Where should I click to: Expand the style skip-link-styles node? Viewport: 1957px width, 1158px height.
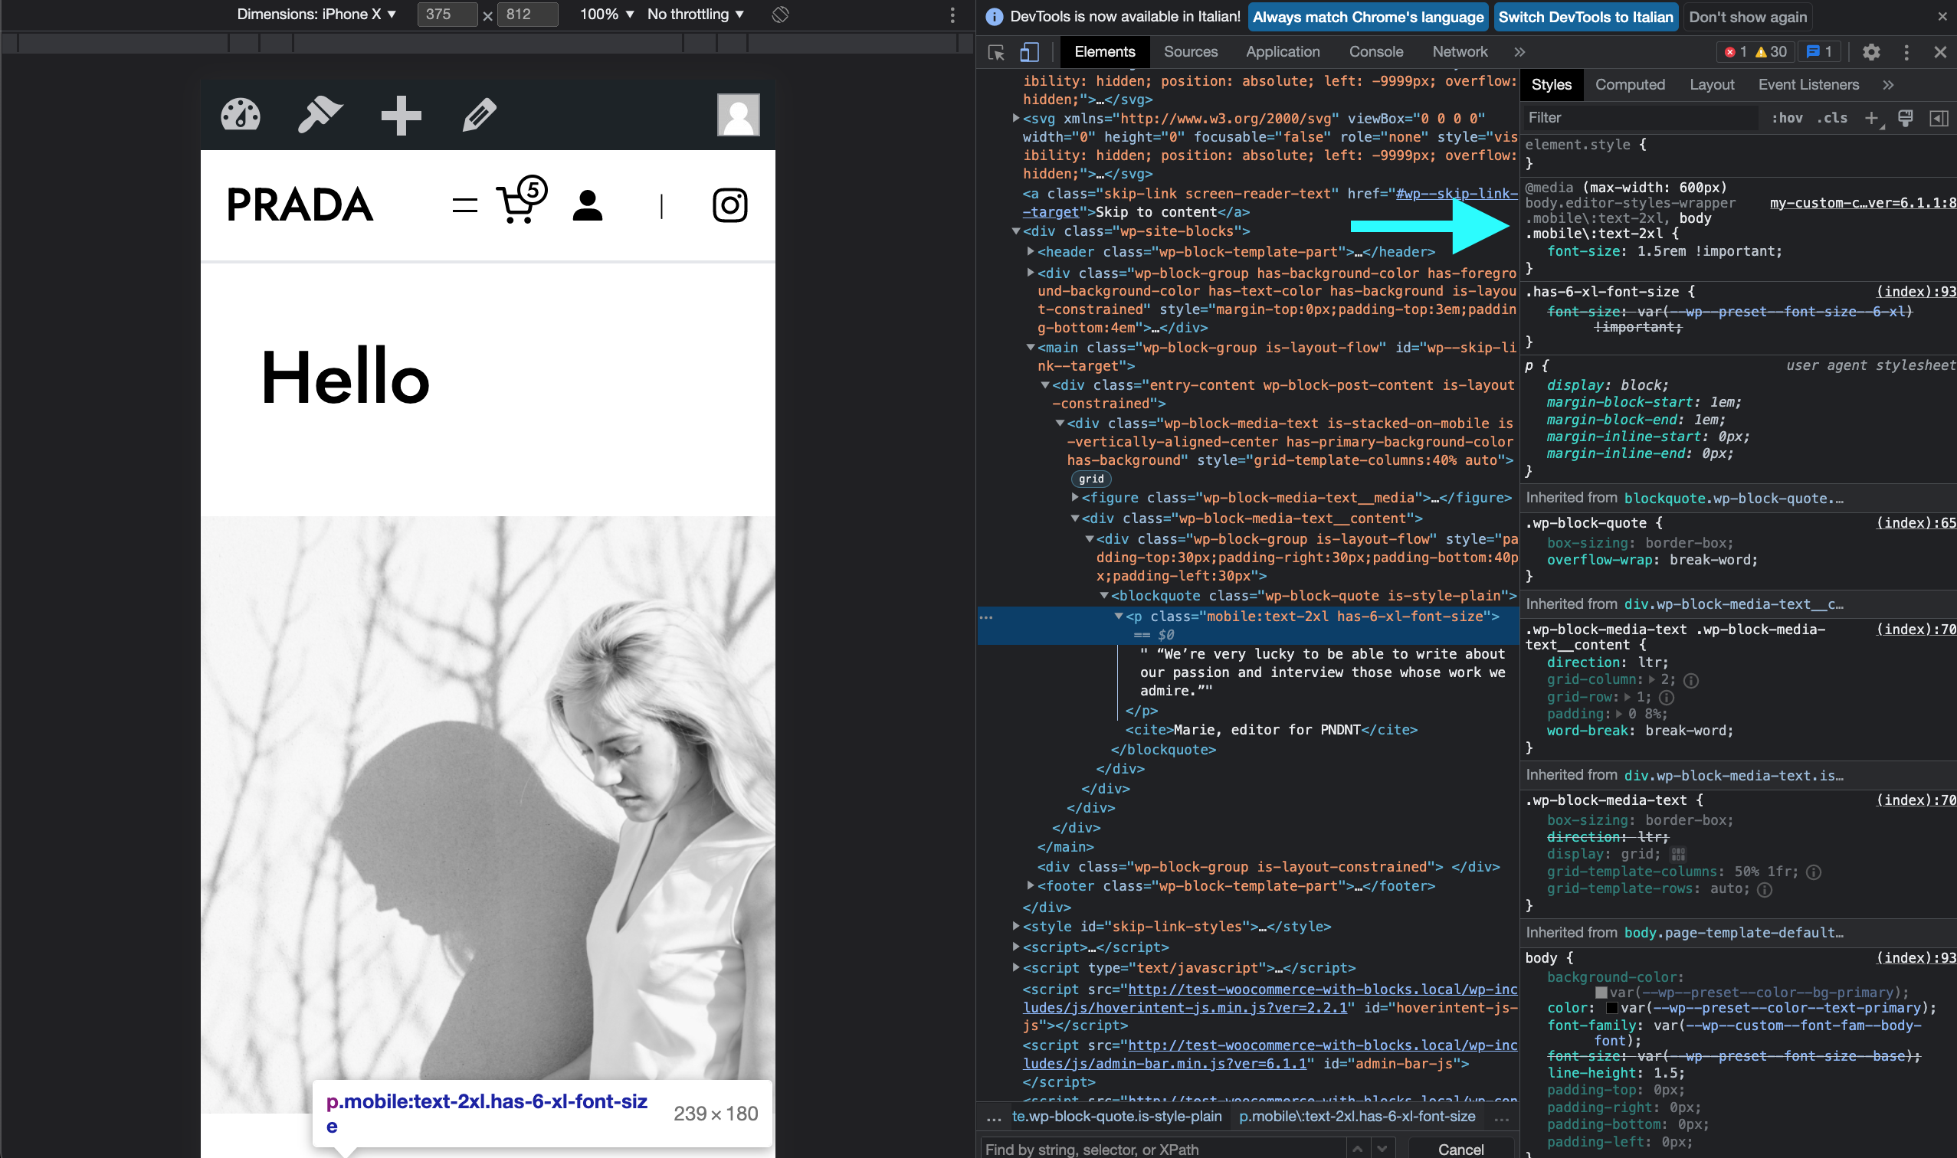coord(1015,926)
